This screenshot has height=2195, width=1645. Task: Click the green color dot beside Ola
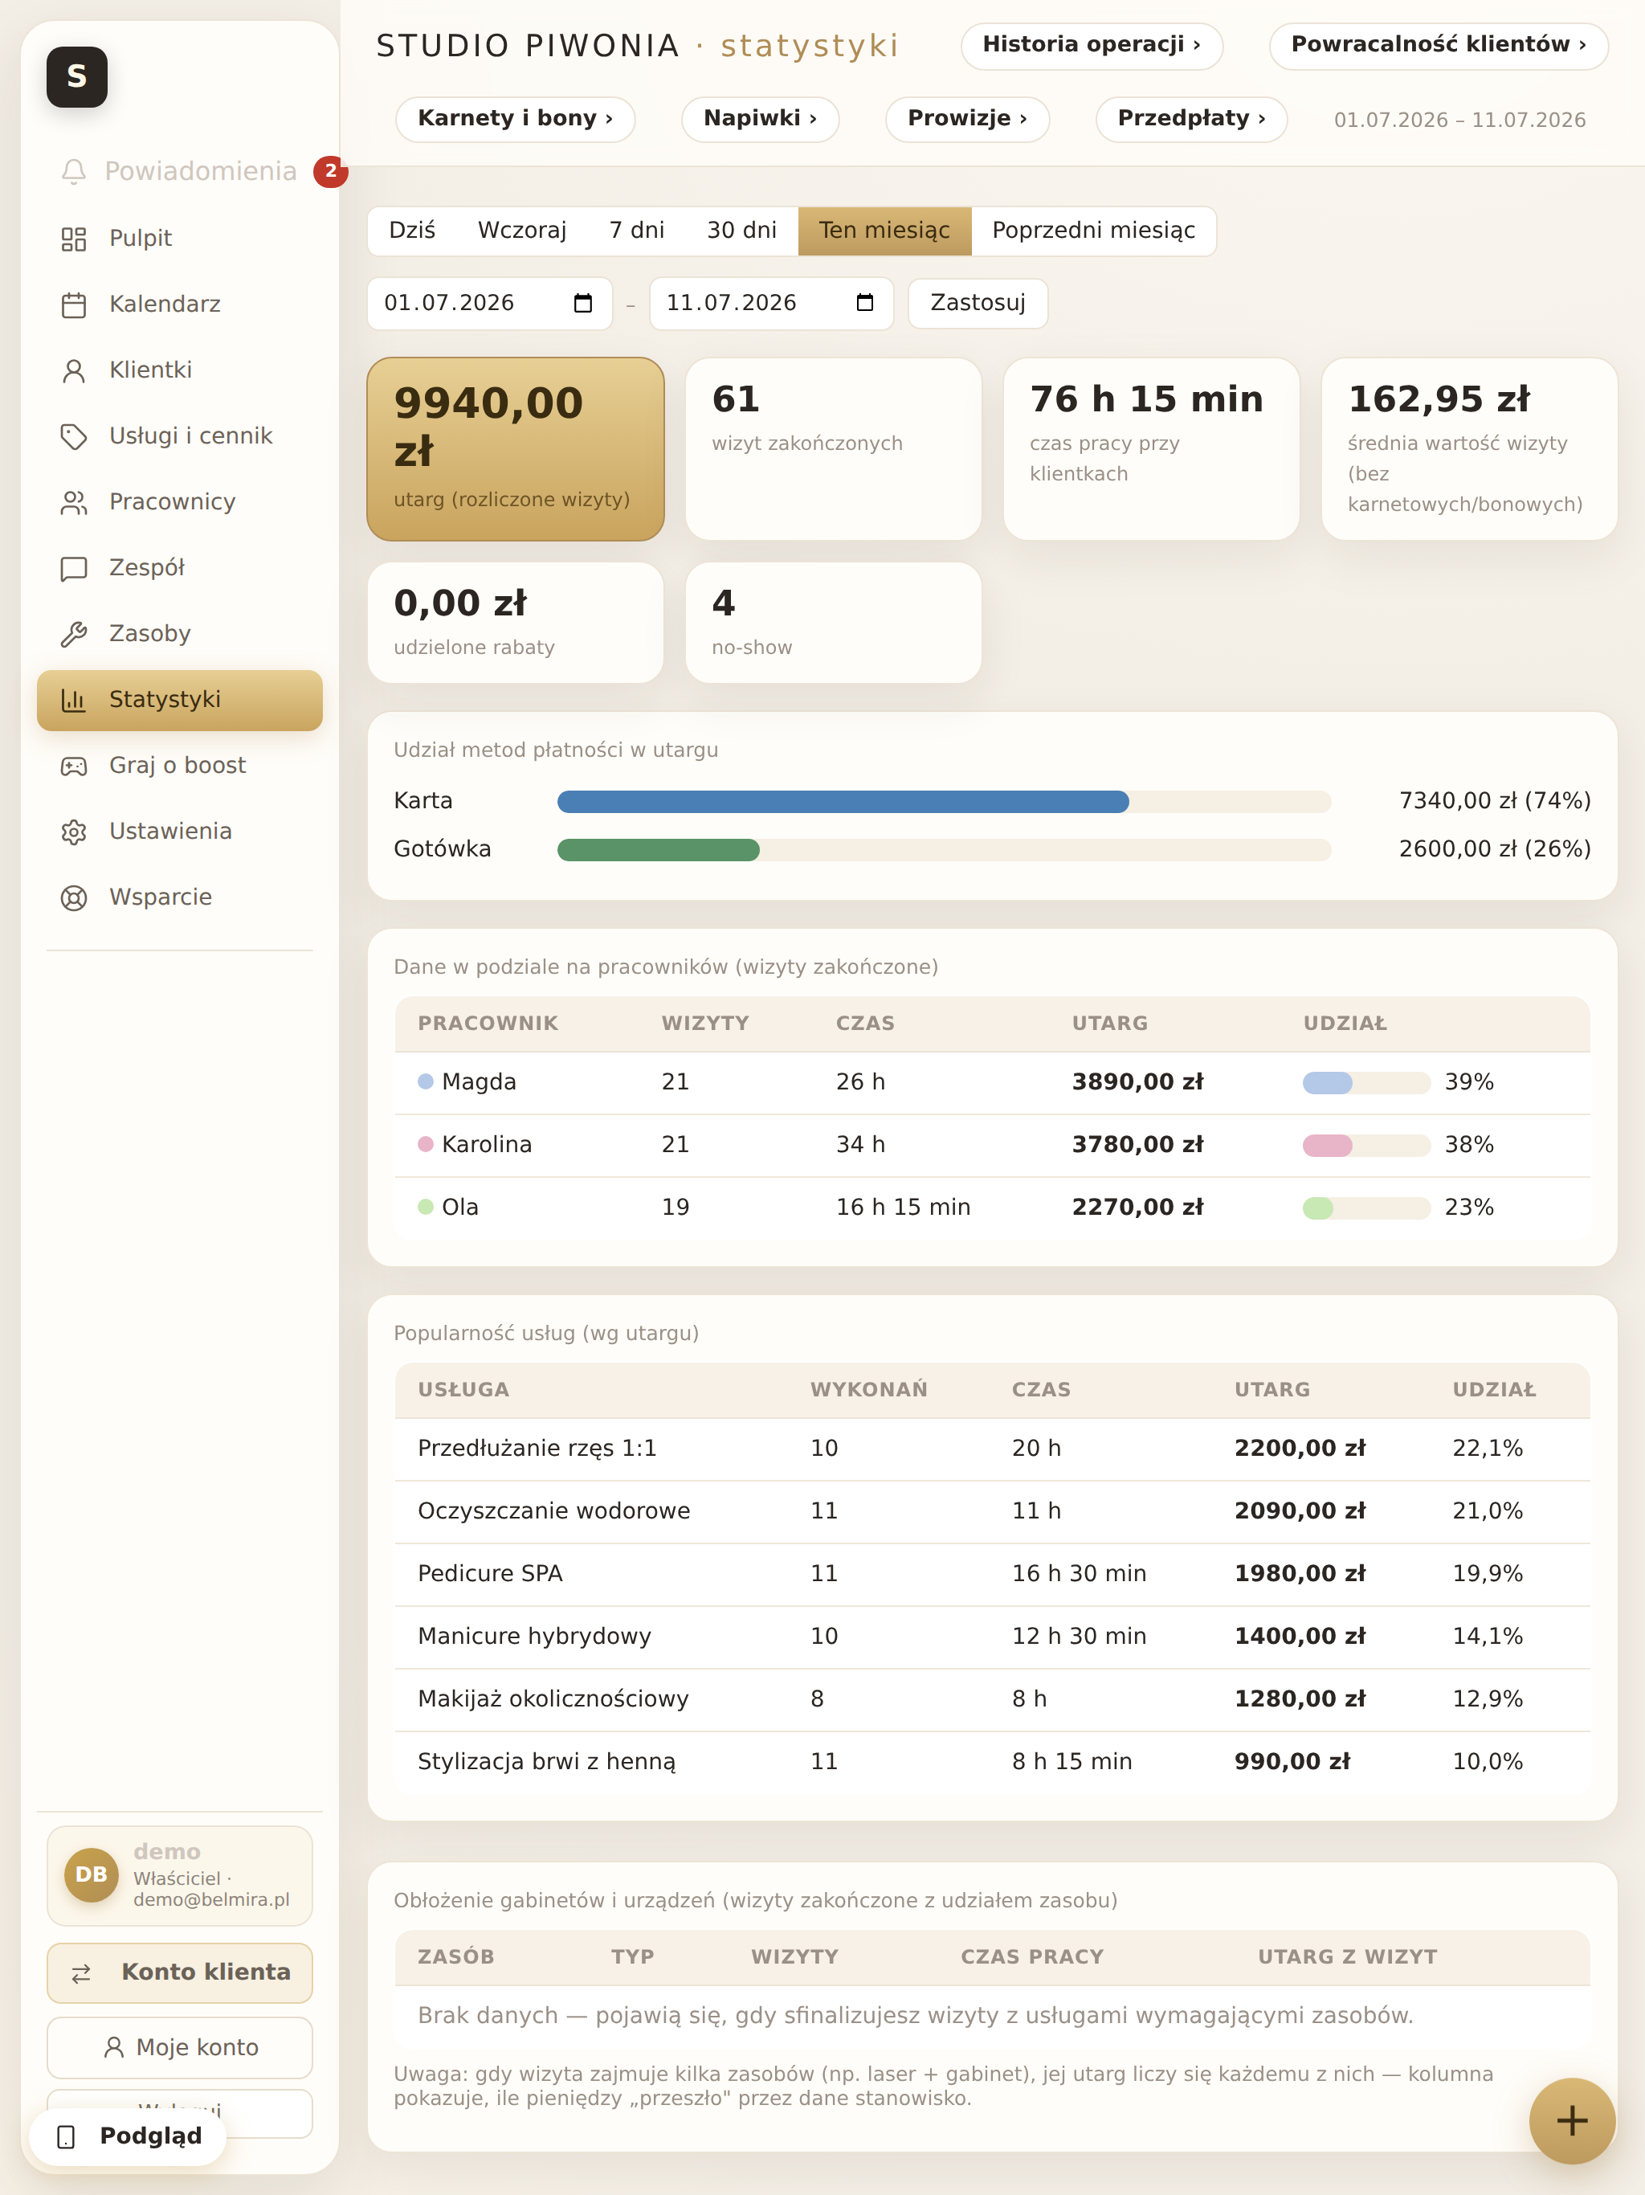pos(426,1207)
